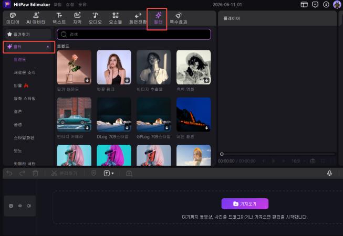This screenshot has width=343, height=236.
Task: Select the 인물 category with flame icon
Action: point(21,85)
